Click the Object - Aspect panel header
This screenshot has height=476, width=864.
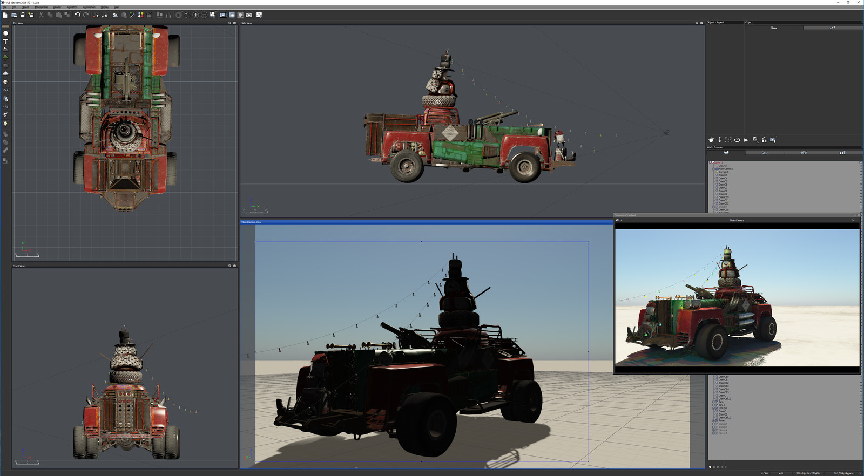[x=715, y=22]
